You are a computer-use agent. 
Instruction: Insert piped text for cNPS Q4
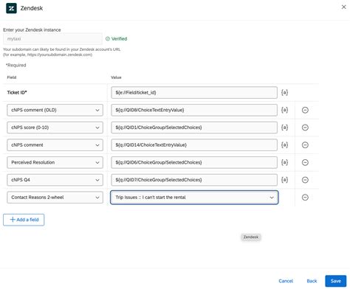coord(284,180)
